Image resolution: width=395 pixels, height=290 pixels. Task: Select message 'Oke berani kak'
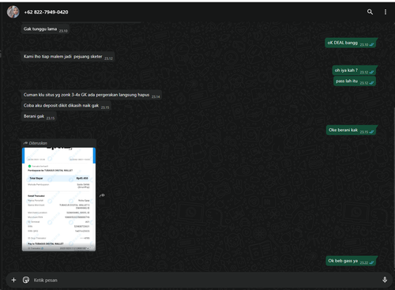click(351, 130)
